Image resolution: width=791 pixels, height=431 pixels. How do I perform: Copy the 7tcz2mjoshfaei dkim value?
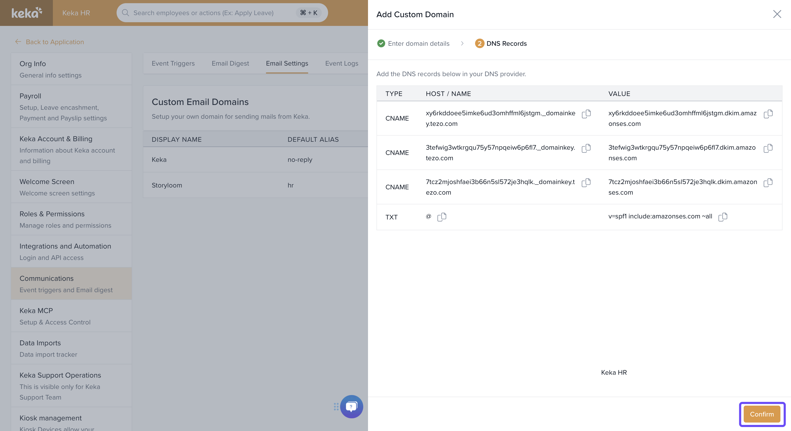coord(768,182)
